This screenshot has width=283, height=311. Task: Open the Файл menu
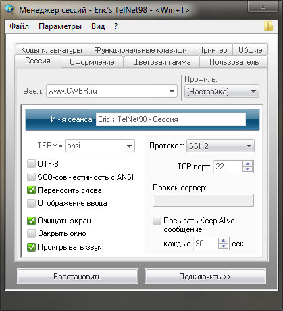pos(19,26)
